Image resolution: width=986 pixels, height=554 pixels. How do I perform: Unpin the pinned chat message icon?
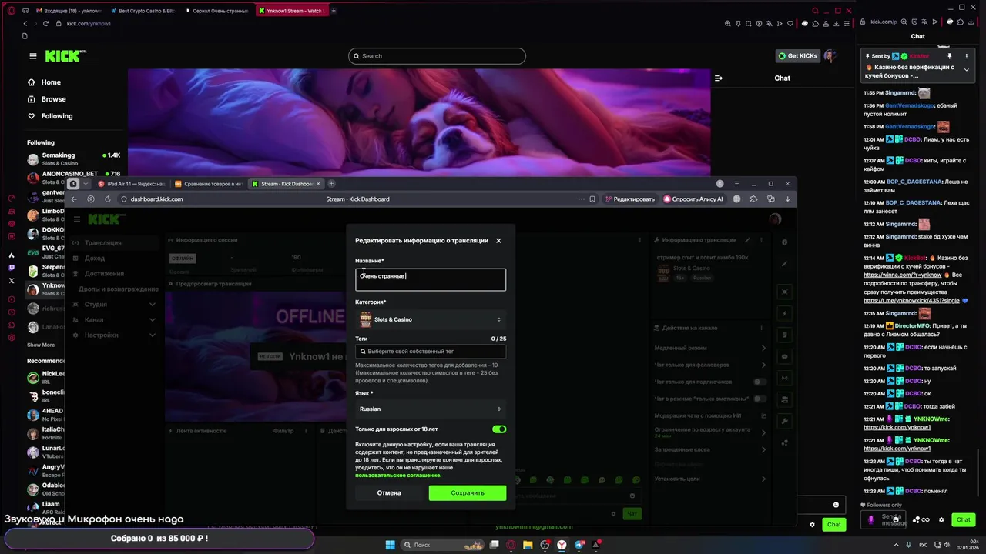click(x=949, y=56)
